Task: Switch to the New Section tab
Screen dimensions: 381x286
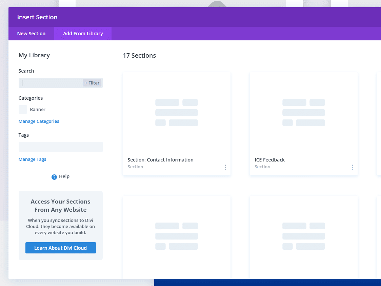Action: [31, 34]
